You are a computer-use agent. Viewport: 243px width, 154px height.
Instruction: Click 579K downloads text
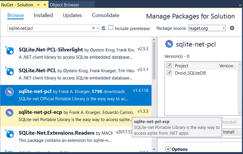point(108,92)
